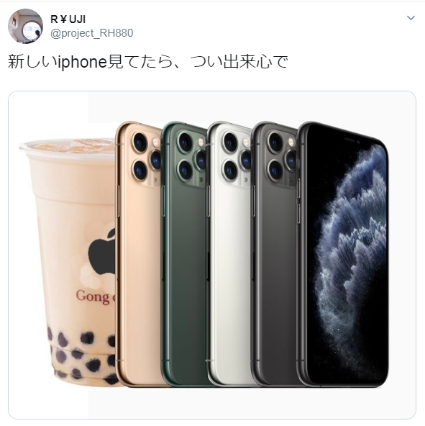Click the space gray iPhone's camera module
Image resolution: width=425 pixels, height=426 pixels.
click(282, 158)
